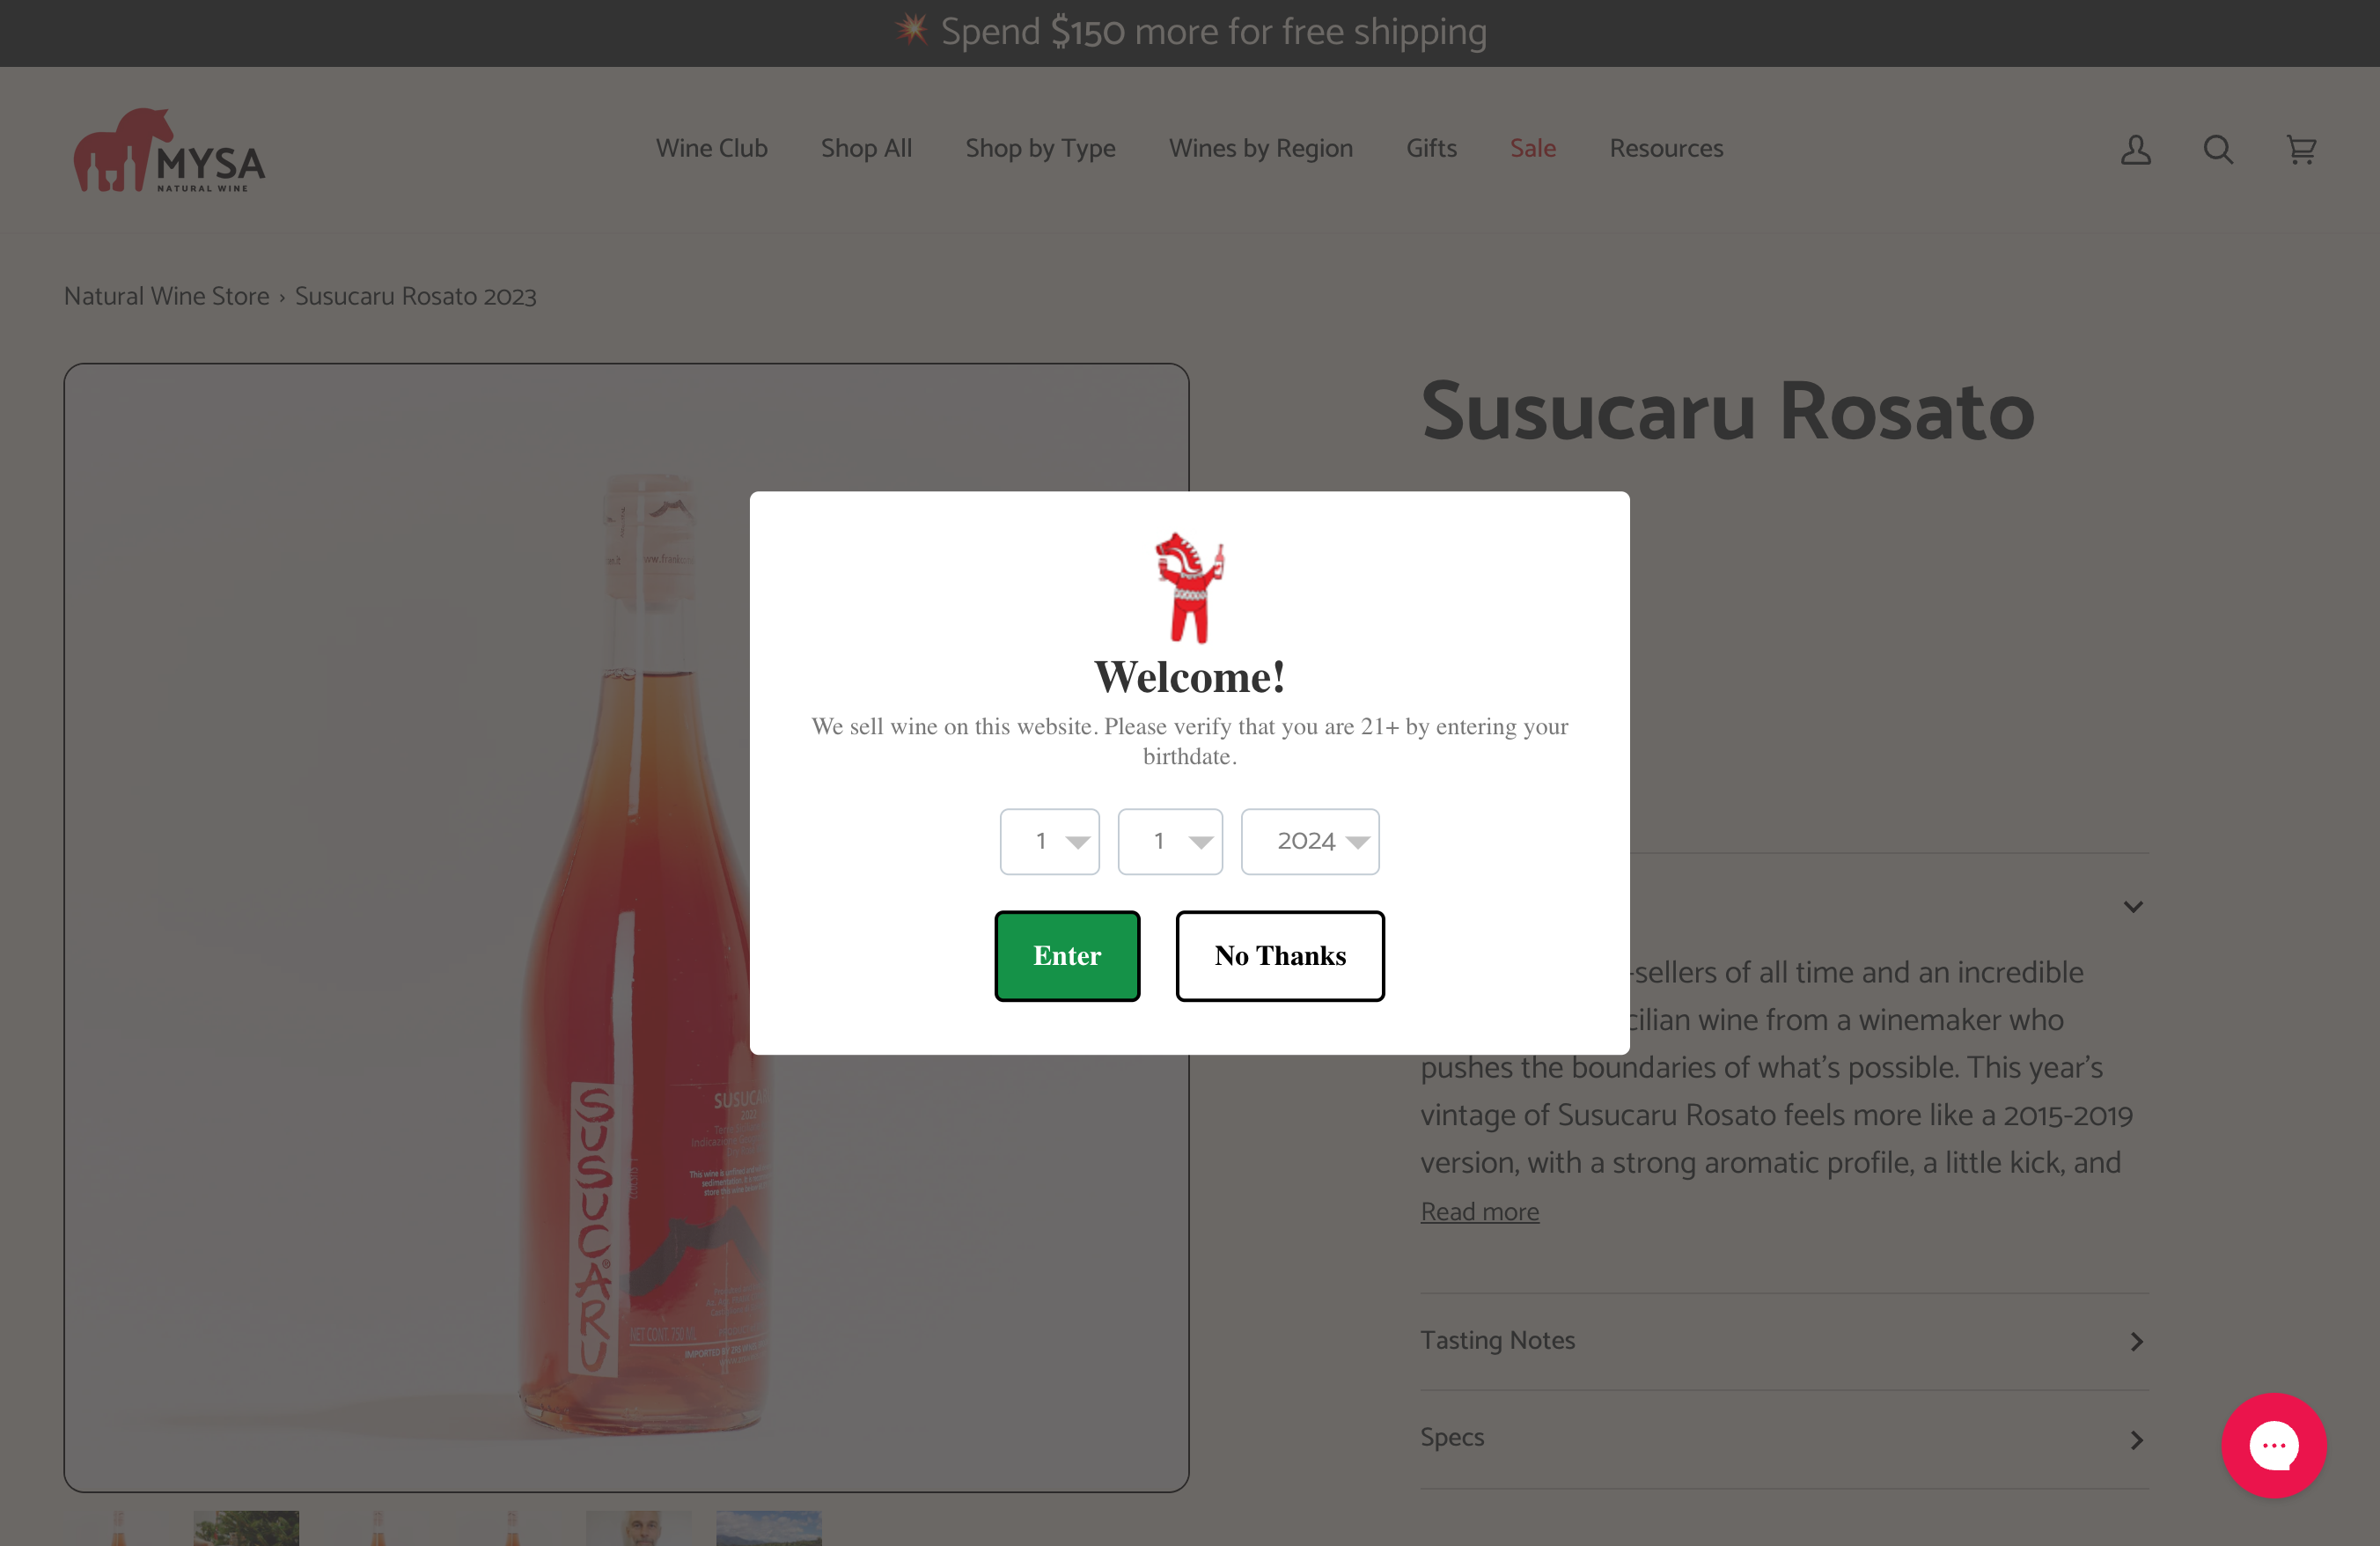Open the birth day dropdown
Viewport: 2380px width, 1546px height.
click(x=1170, y=841)
